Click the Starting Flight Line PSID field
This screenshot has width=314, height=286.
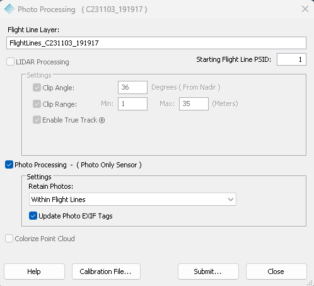tap(291, 59)
